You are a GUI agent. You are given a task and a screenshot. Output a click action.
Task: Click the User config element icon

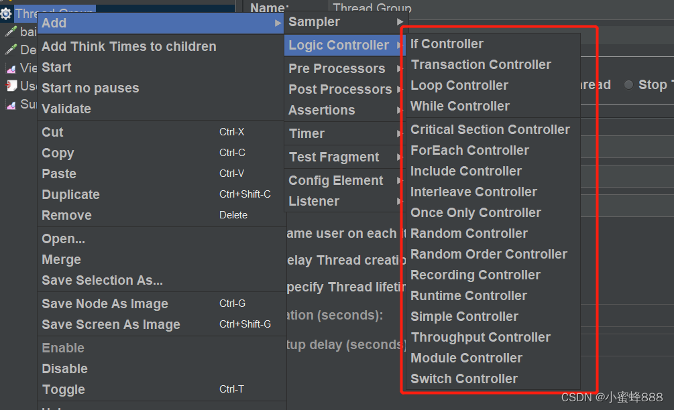coord(11,86)
